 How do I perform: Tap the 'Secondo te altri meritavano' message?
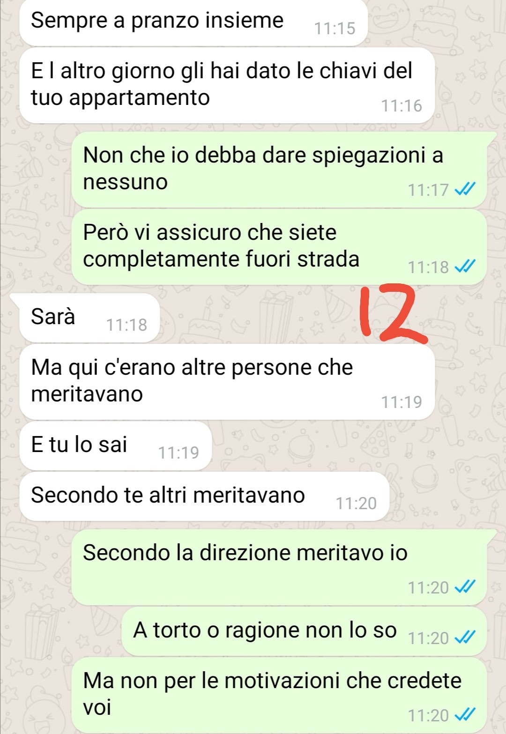click(x=204, y=496)
